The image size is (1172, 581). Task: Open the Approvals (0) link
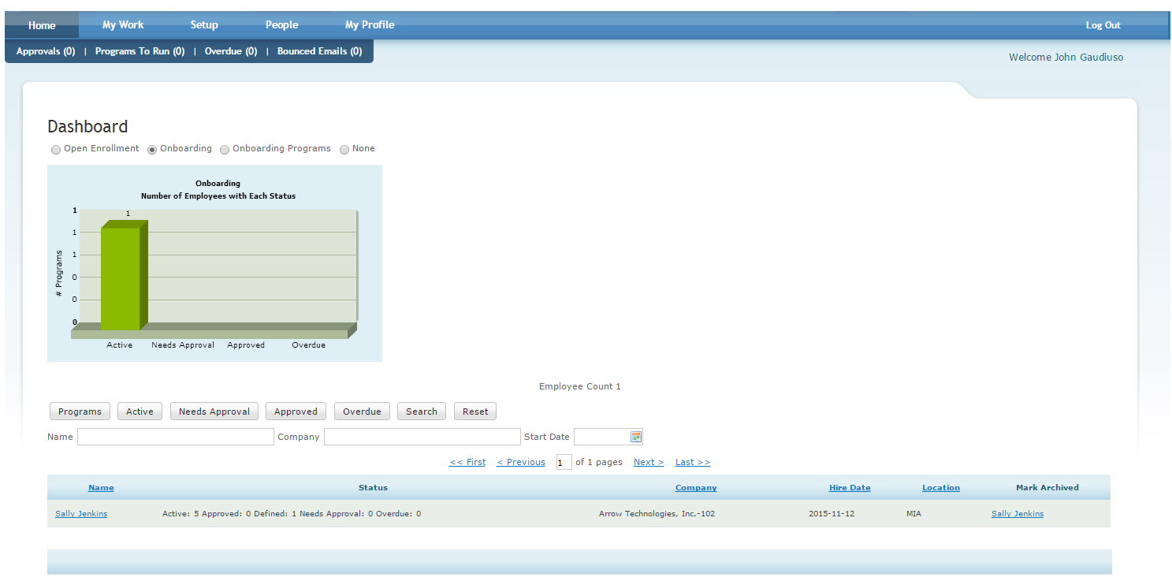(45, 50)
